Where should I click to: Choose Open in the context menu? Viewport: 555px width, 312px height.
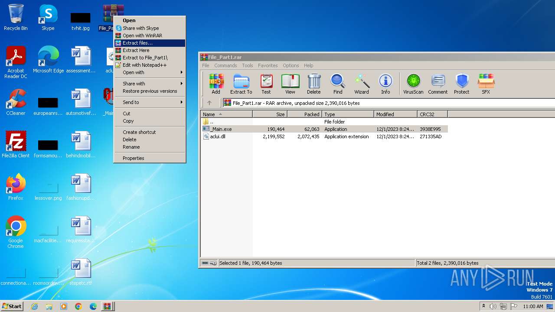click(150, 20)
